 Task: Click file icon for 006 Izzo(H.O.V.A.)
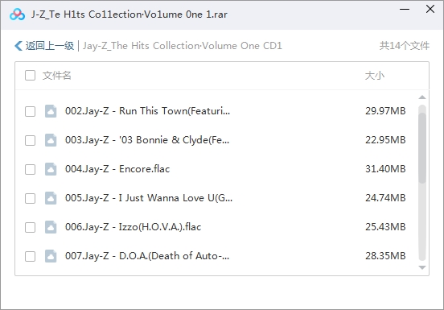coord(51,227)
